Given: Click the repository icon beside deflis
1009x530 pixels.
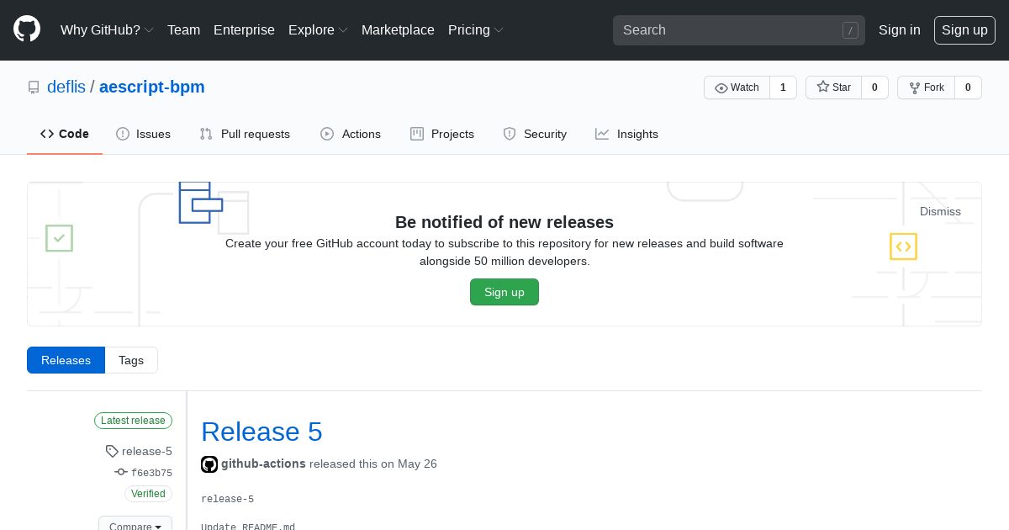Looking at the screenshot, I should [34, 87].
